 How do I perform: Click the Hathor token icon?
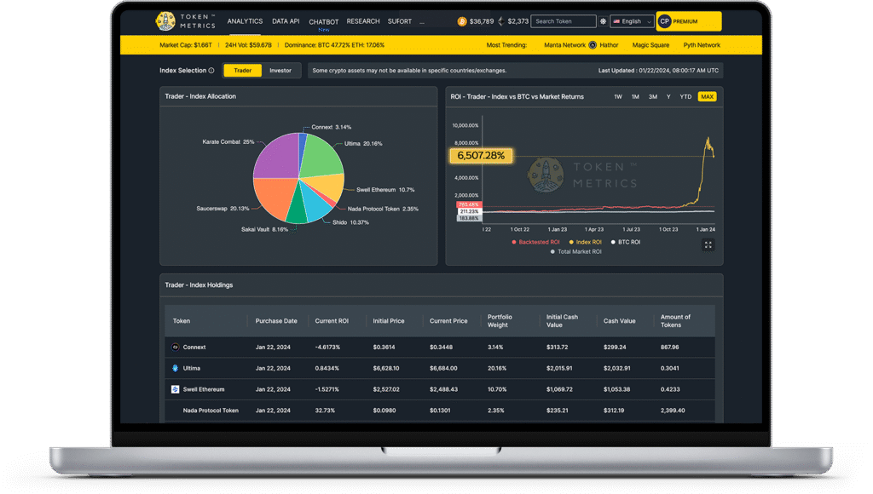click(593, 45)
